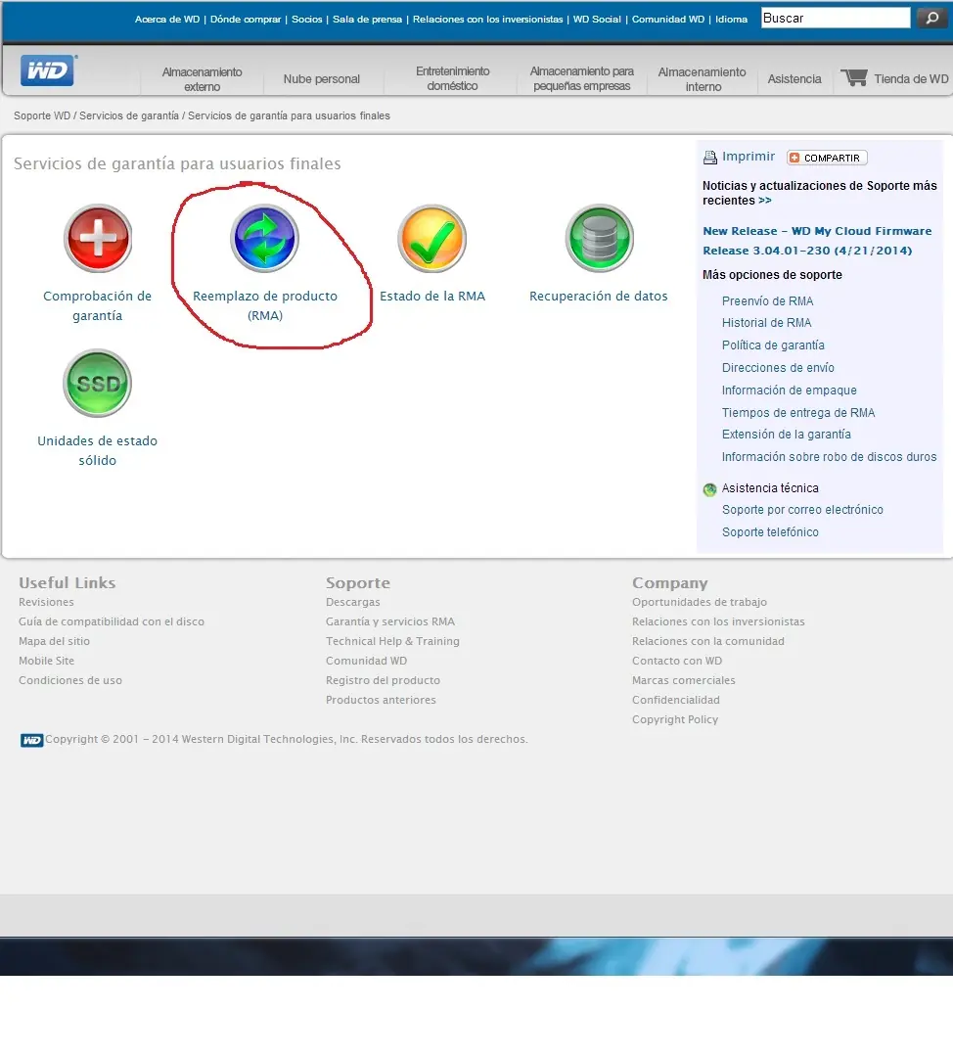Open Extensión de la garantía link
The height and width of the screenshot is (1057, 953).
point(787,435)
